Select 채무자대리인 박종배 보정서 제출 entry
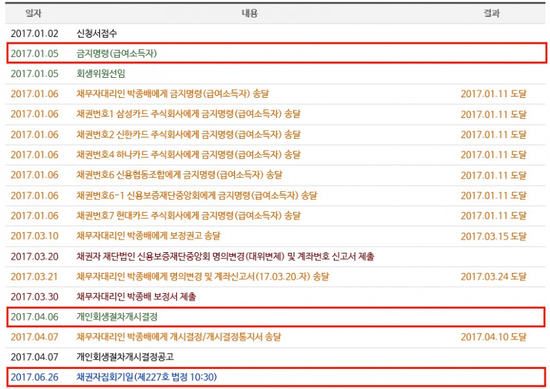550x389 pixels. coord(136,296)
